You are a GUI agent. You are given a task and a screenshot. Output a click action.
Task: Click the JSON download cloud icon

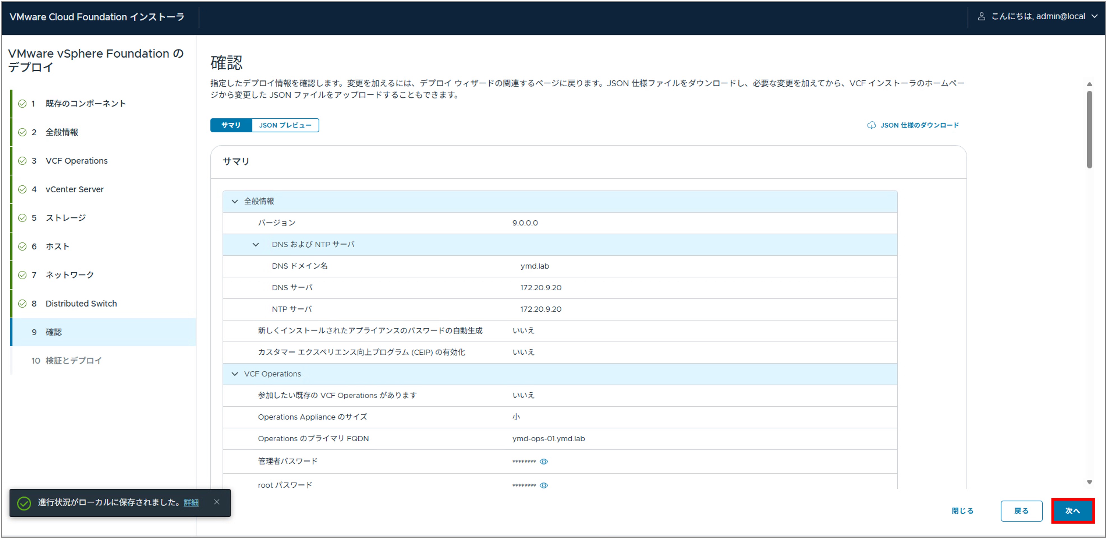point(871,125)
